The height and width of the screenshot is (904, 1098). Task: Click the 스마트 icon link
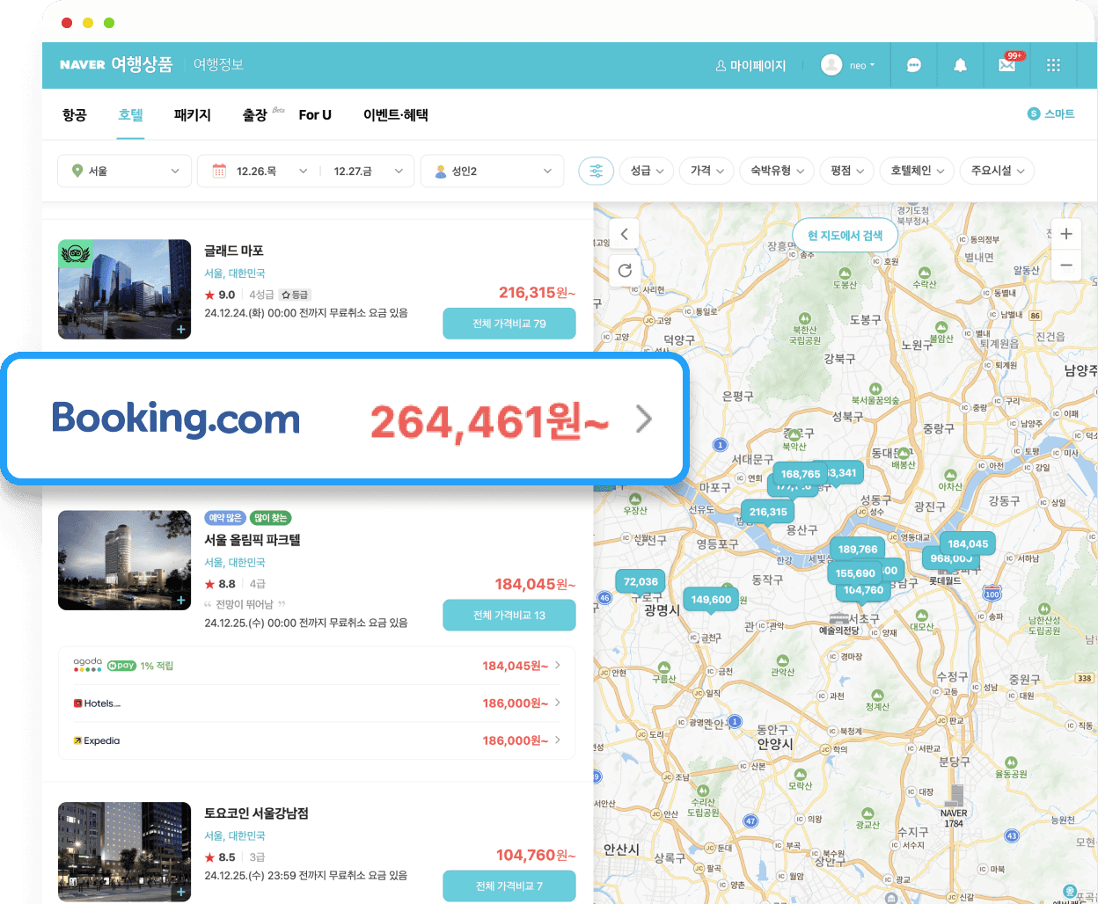tap(1050, 113)
